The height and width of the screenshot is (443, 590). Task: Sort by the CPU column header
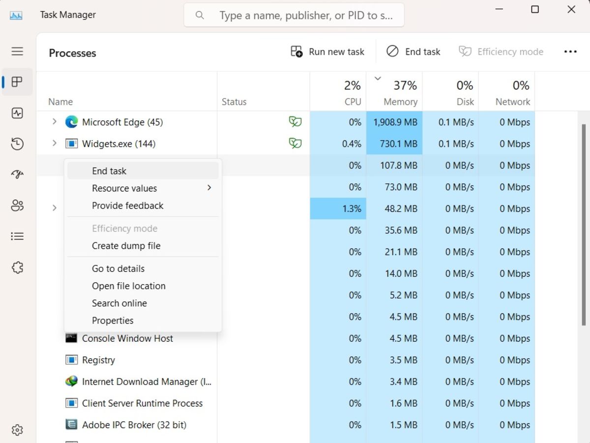click(338, 91)
